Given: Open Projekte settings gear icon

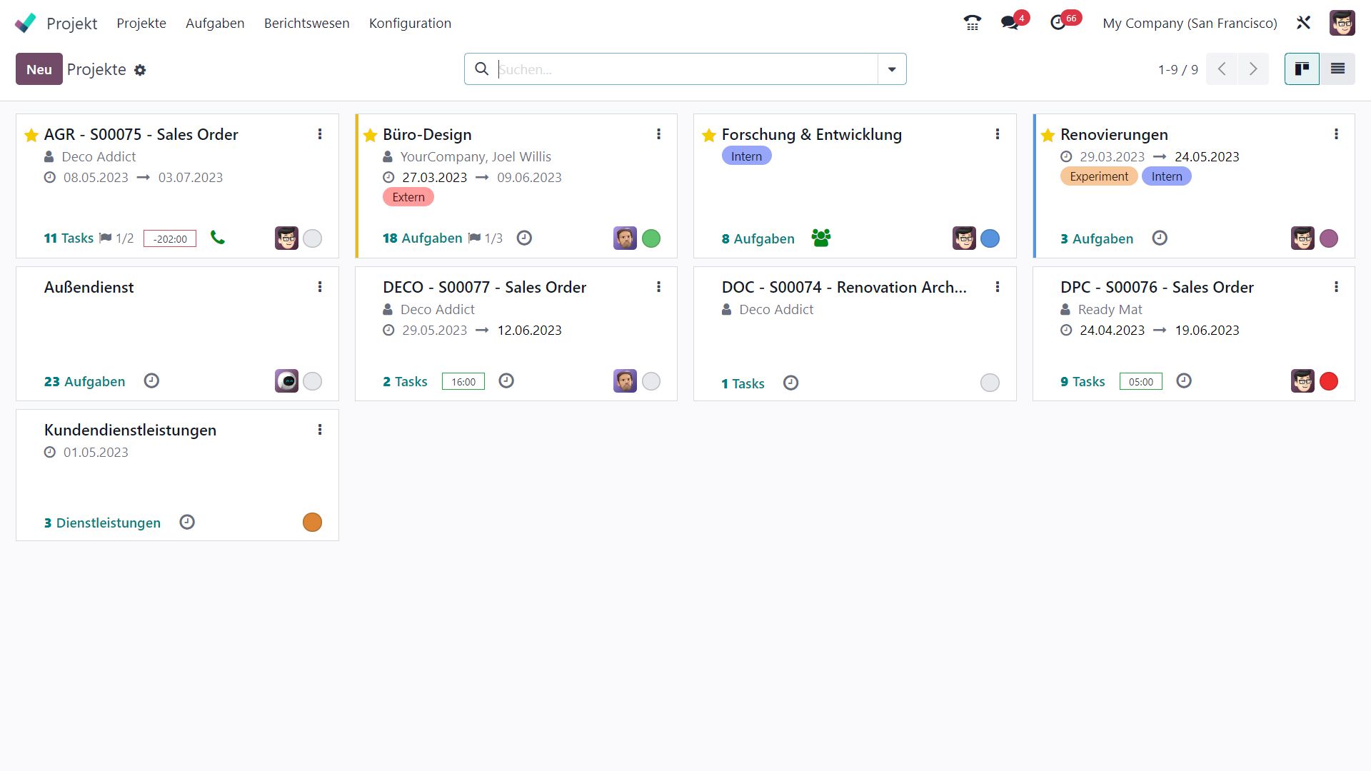Looking at the screenshot, I should tap(140, 70).
